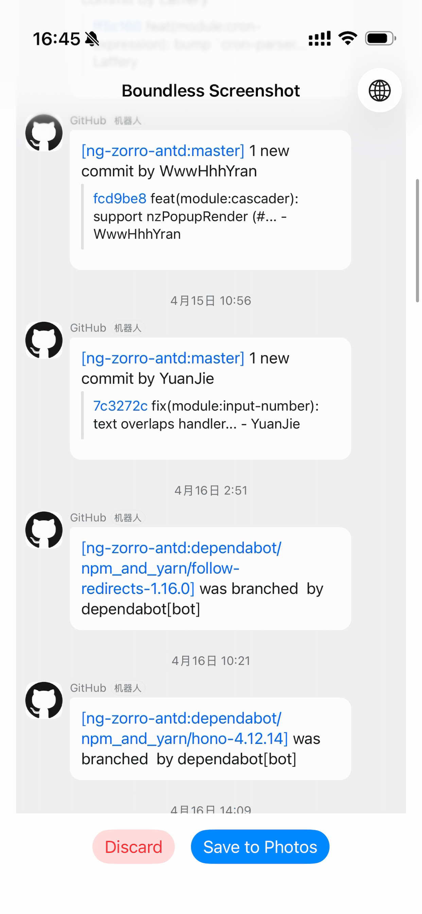Tap the 机器人 tag above YuanJie commit

tap(128, 328)
